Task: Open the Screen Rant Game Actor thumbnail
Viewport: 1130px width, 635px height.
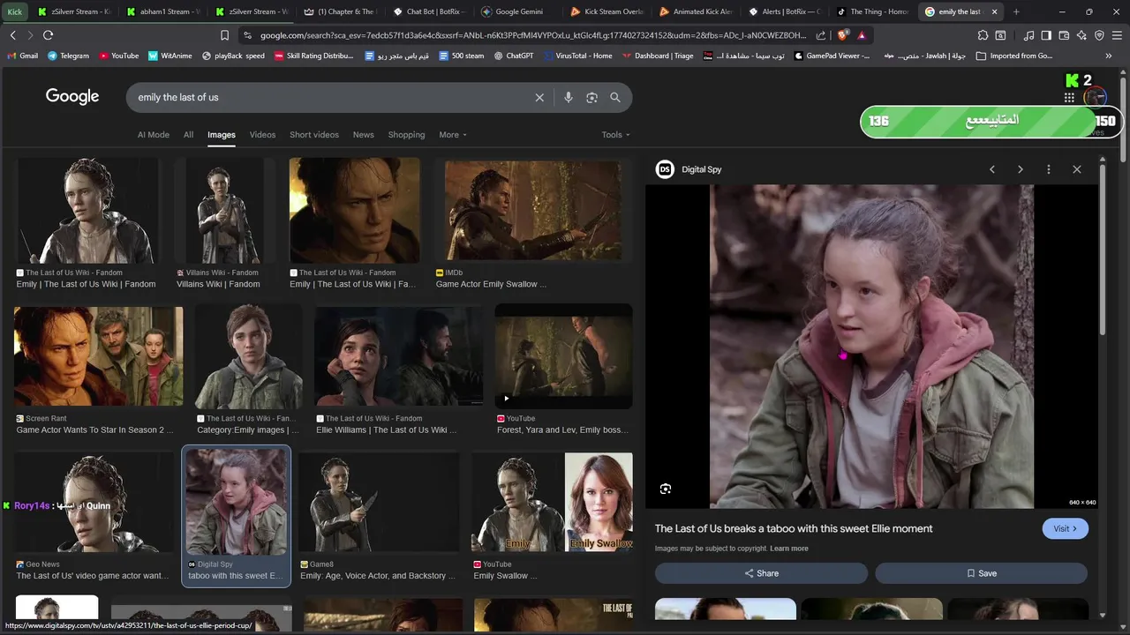Action: [98, 356]
